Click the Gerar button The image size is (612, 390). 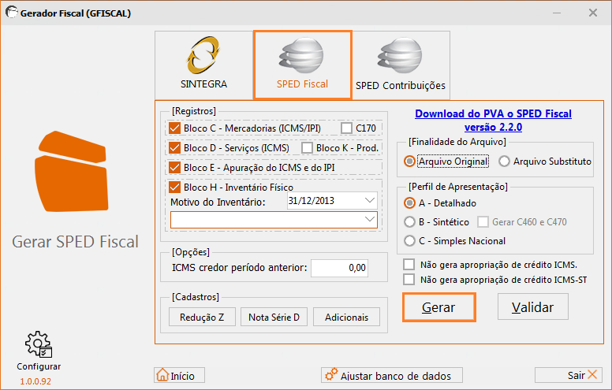(439, 307)
